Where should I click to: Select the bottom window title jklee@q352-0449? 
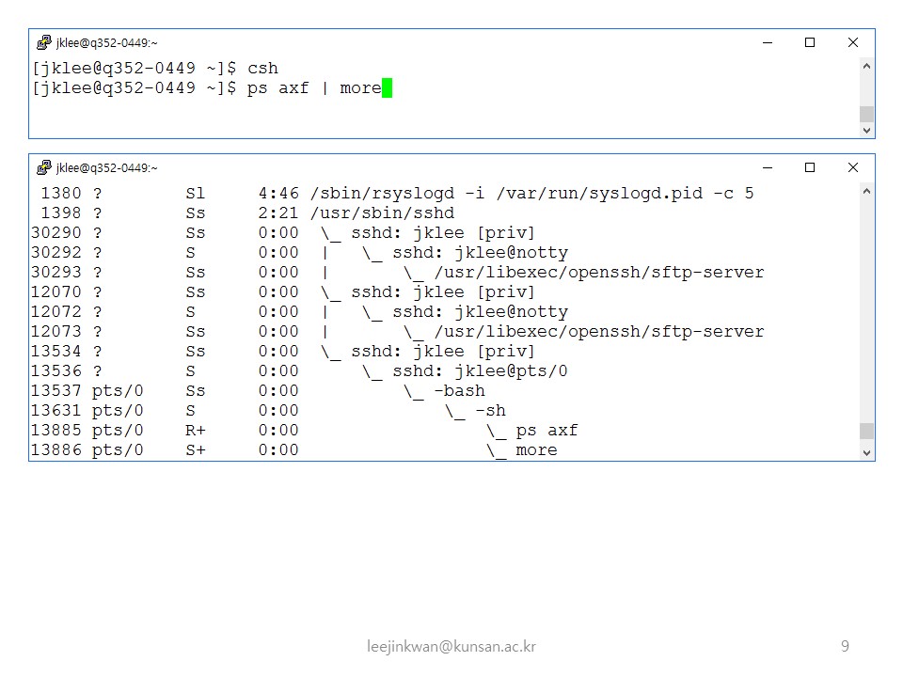coord(107,167)
